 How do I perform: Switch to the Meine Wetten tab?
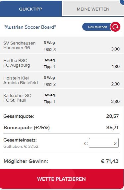coord(93,9)
